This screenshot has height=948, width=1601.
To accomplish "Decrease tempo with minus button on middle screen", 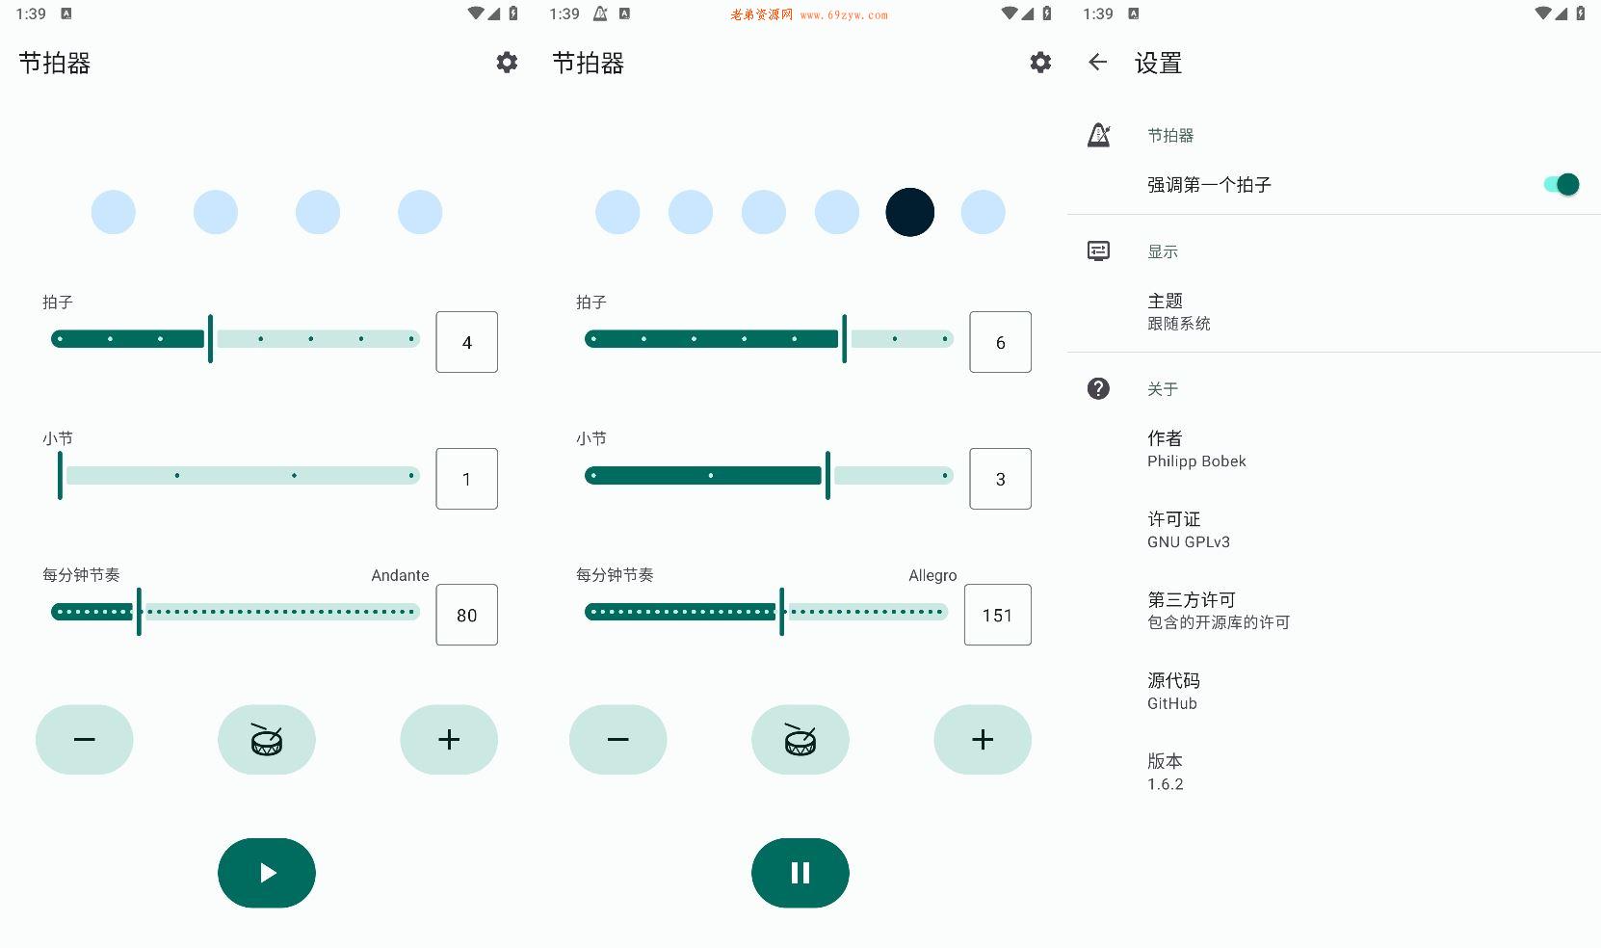I will [x=618, y=739].
